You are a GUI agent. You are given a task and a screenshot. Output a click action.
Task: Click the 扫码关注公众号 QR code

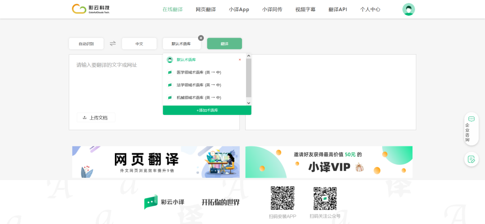(325, 198)
